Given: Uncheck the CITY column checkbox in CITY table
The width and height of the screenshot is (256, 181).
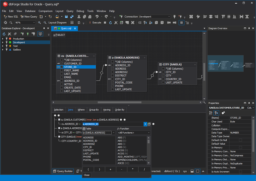Looking at the screenshot, I should pos(163,76).
